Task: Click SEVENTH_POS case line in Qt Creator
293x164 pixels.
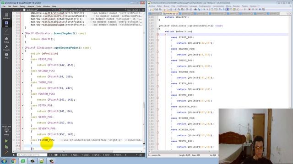Action: point(43,128)
